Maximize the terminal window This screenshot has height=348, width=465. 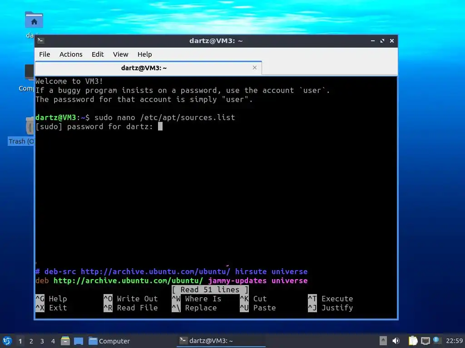382,41
